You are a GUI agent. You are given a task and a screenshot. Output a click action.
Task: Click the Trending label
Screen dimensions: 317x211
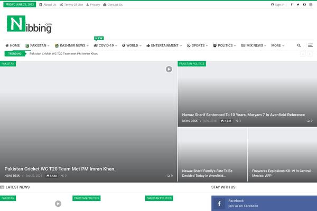[15, 53]
